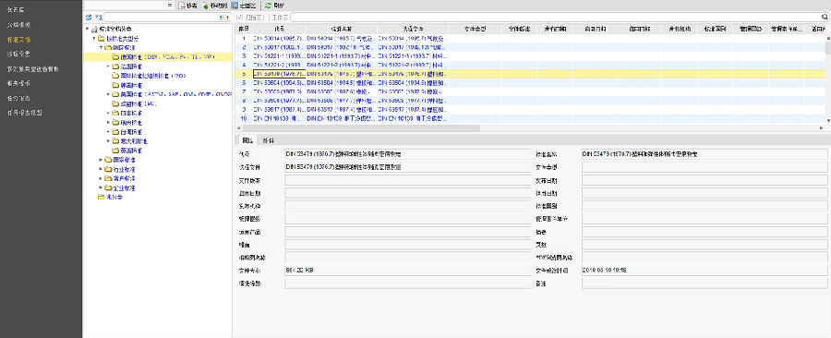Switch to the second tab of the detail panel
The image size is (831, 338).
268,140
